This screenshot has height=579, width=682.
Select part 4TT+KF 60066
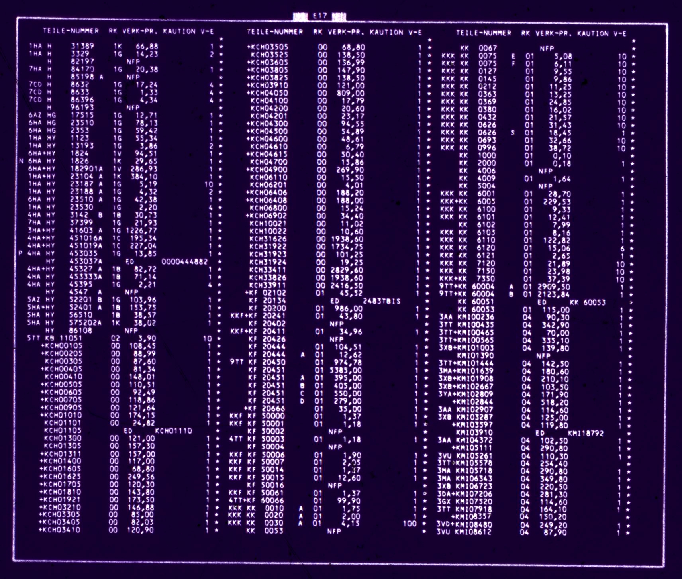257,500
